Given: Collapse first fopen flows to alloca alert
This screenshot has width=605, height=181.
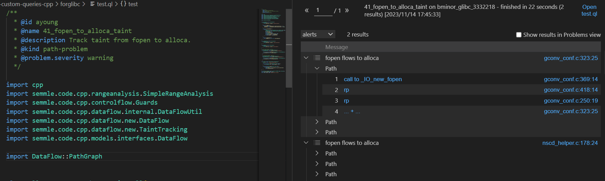Looking at the screenshot, I should point(306,58).
